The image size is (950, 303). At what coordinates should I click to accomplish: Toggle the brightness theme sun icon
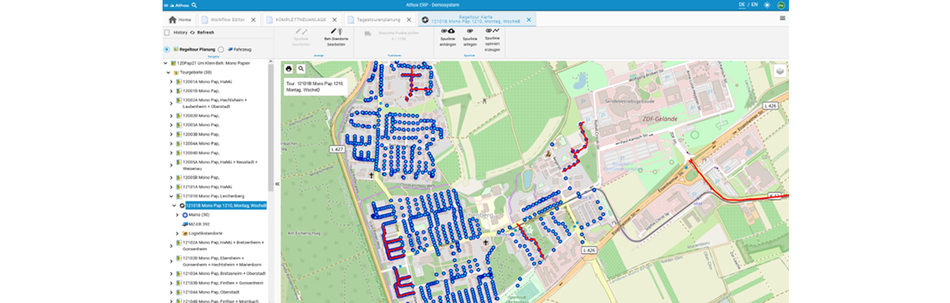[767, 4]
